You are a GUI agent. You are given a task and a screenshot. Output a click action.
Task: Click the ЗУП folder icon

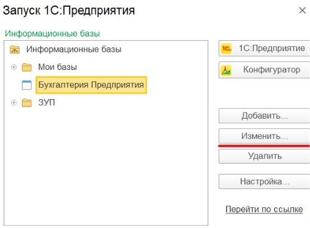[x=27, y=103]
